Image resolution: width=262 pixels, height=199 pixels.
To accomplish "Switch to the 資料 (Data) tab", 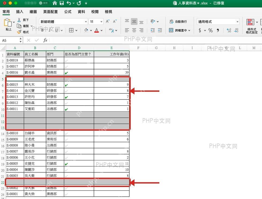I will 81,12.
